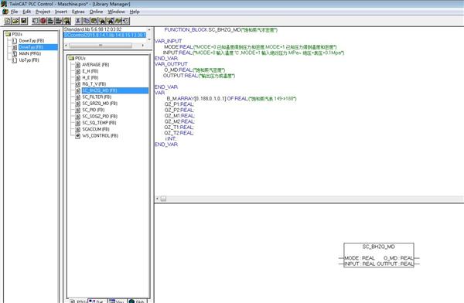Screen dimensions: 464x303
Task: Click the code pane horizontal scroll-left arrow
Action: 157,199
